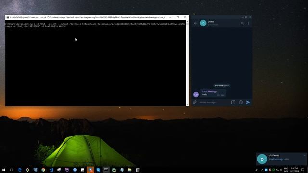Open the LM sender avatar in chat
Screen dimensions: 308x173
196,94
